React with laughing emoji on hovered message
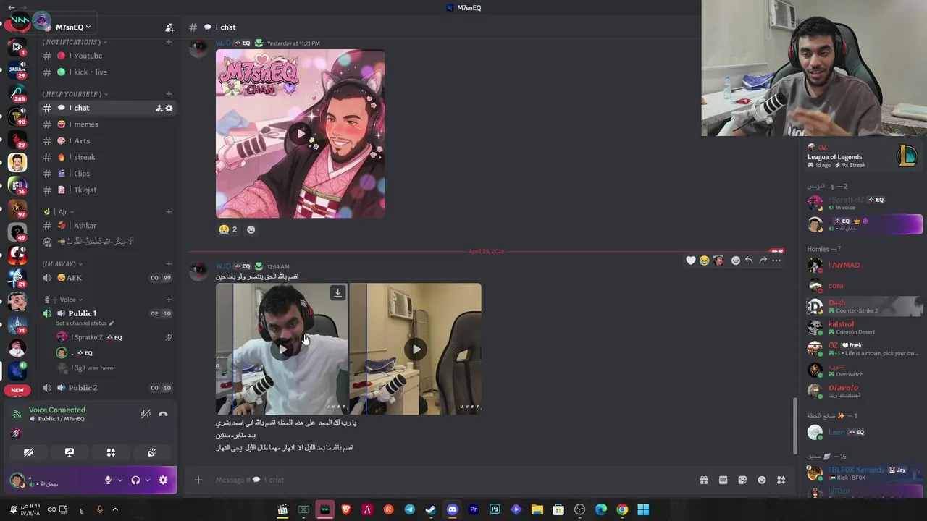927x521 pixels. 704,260
